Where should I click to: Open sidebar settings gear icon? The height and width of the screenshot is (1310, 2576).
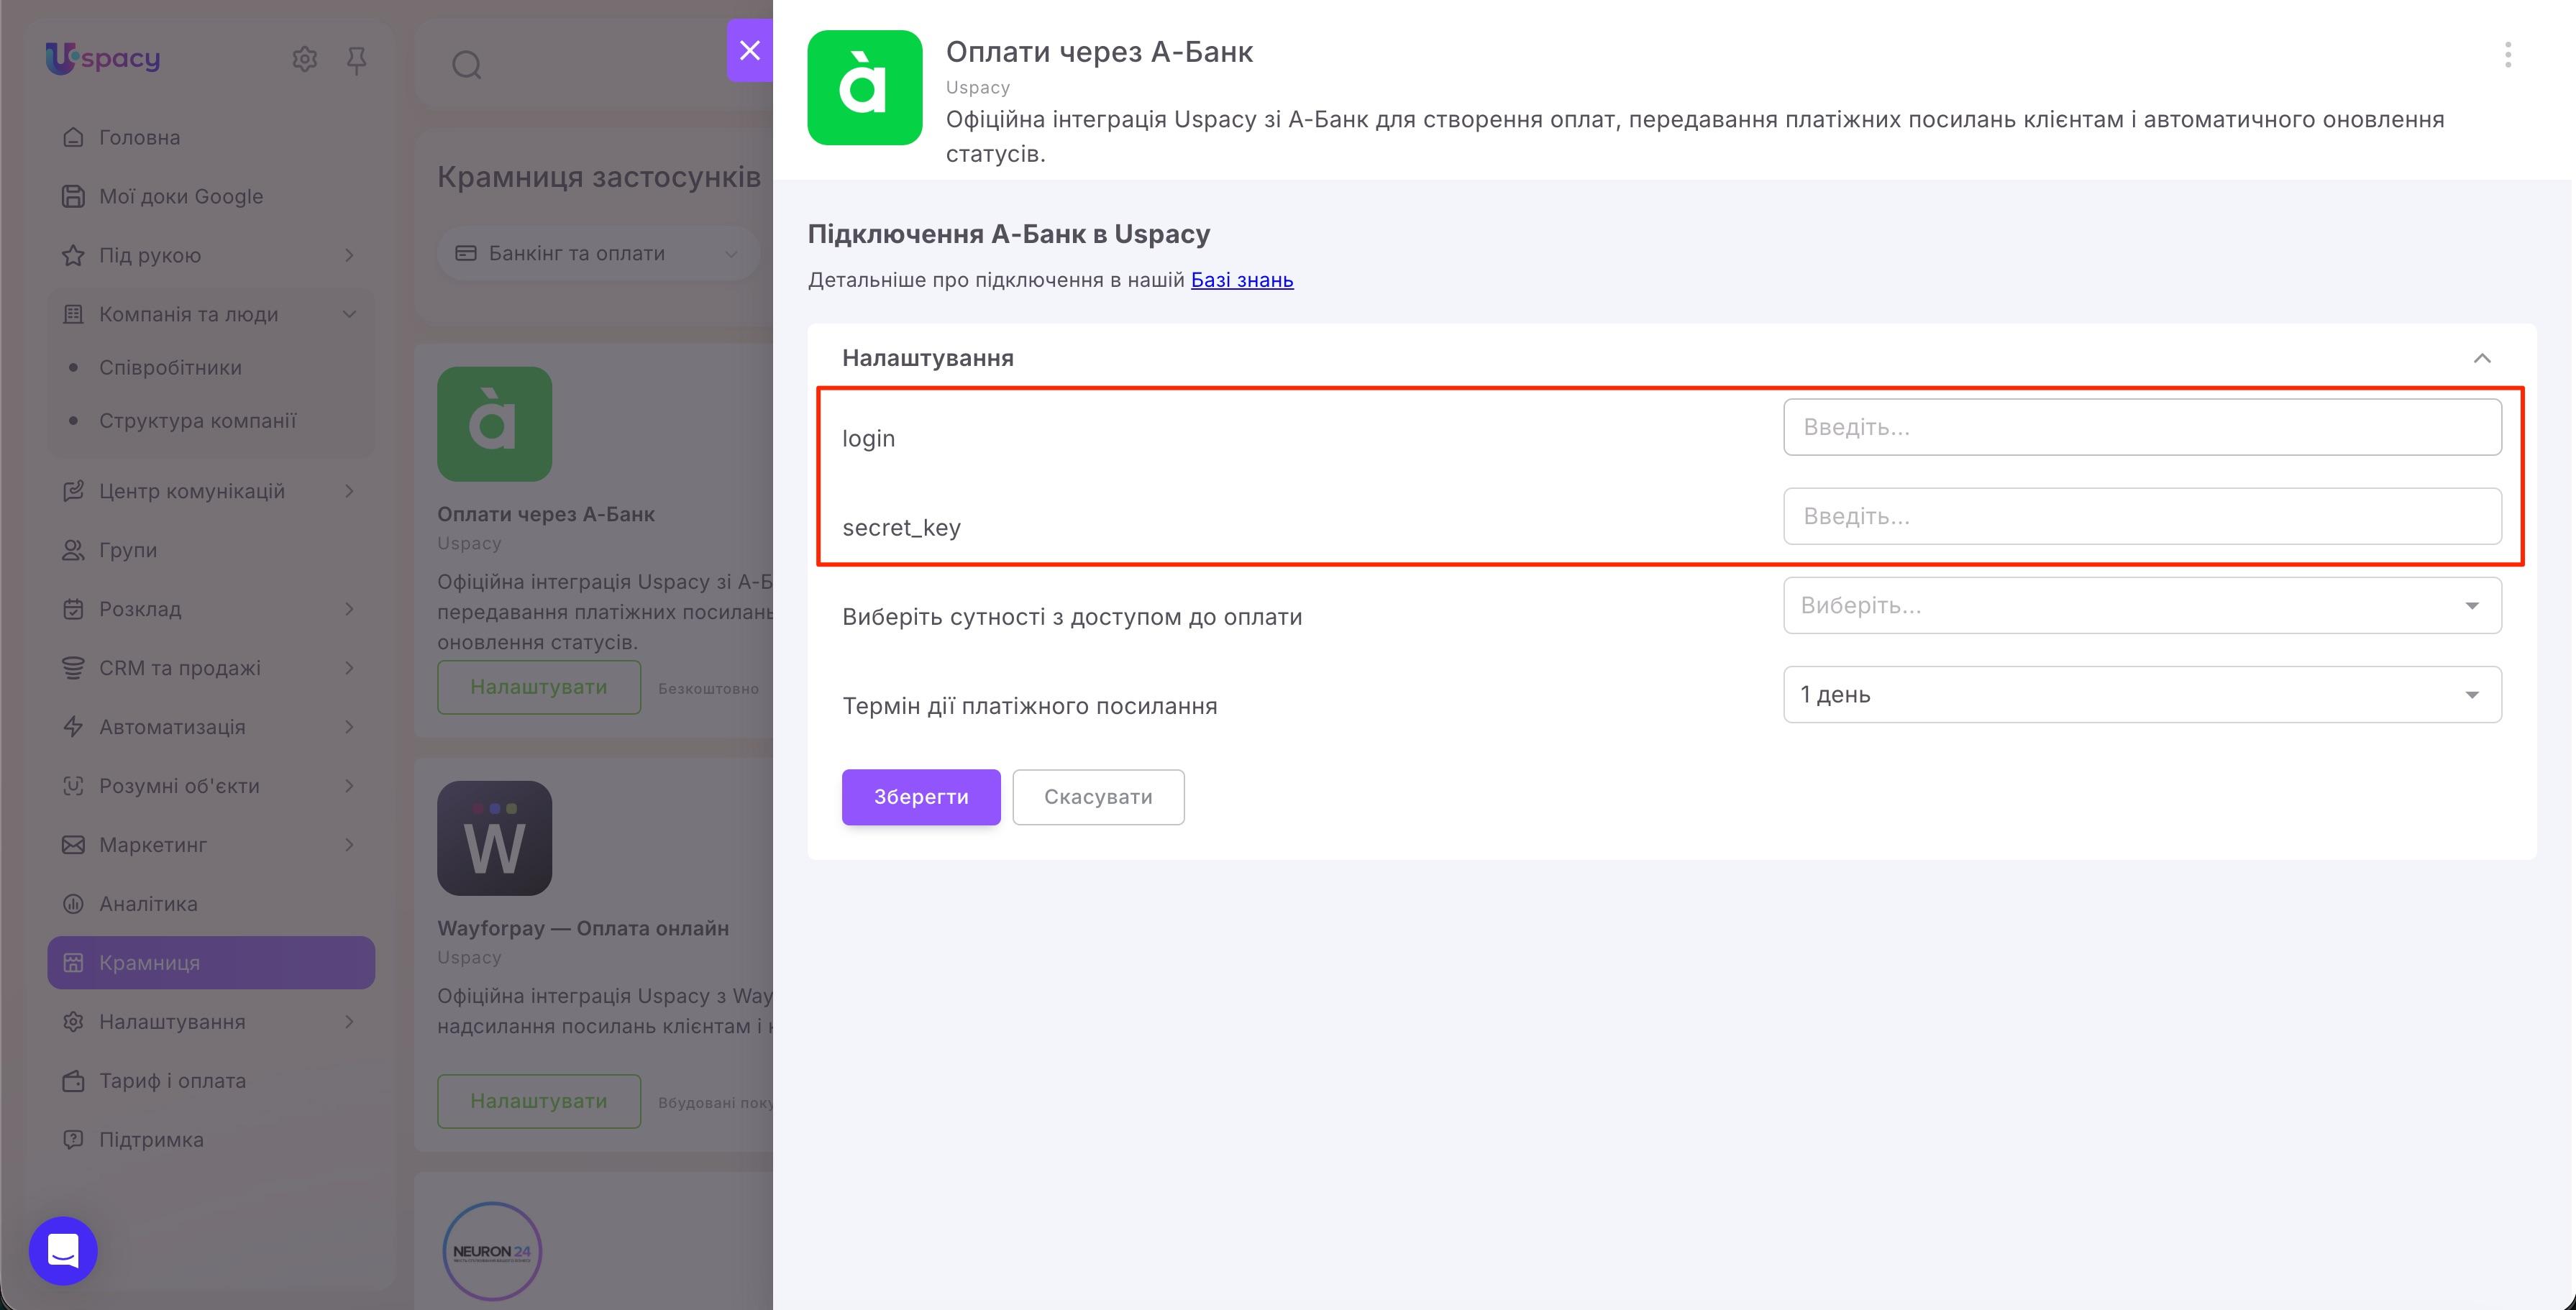coord(305,59)
